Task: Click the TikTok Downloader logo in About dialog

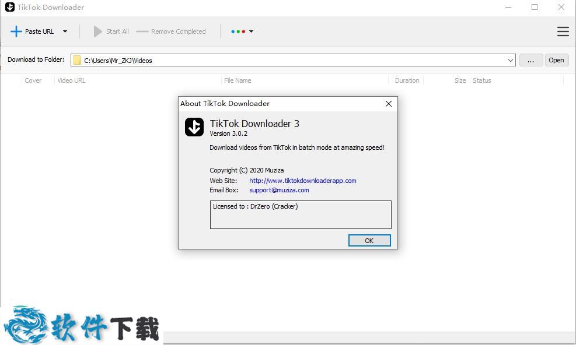Action: pyautogui.click(x=194, y=127)
